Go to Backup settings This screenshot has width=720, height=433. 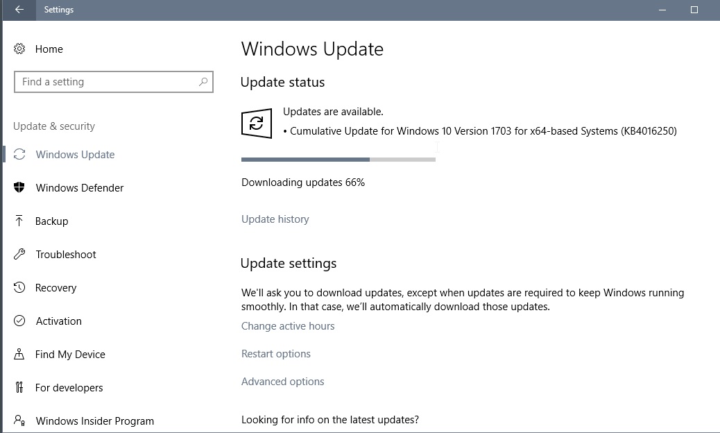click(x=52, y=221)
